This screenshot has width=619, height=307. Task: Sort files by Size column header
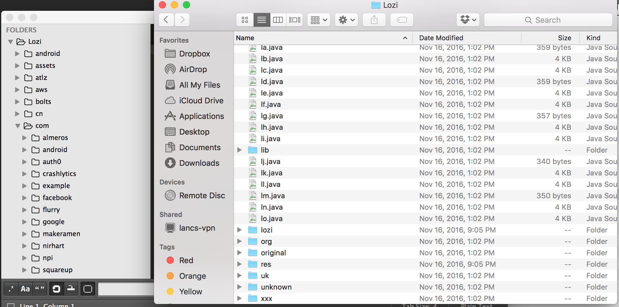tap(564, 38)
